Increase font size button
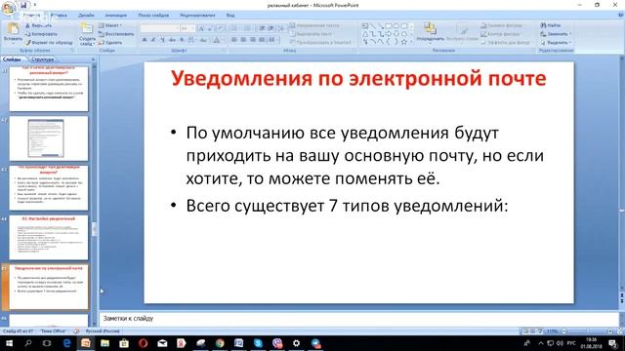Viewport: 625px width, 351px height. (201, 28)
